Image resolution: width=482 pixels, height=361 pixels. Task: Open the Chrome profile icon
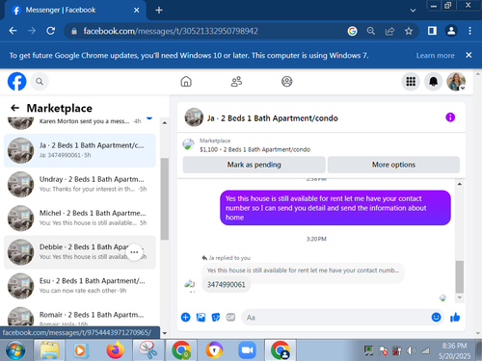click(451, 31)
